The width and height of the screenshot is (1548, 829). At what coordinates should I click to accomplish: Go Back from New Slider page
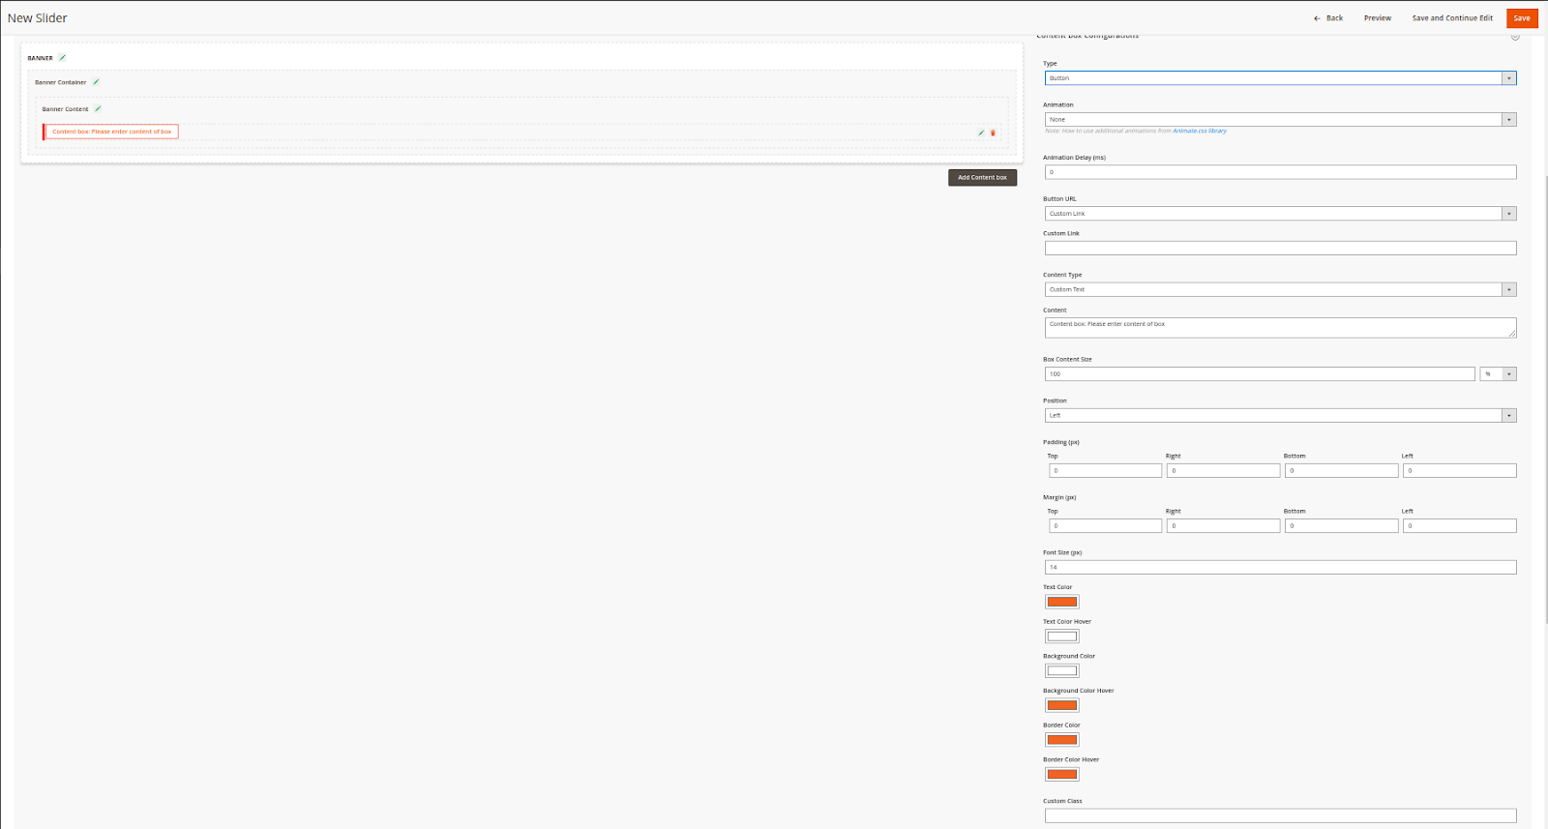pyautogui.click(x=1328, y=18)
